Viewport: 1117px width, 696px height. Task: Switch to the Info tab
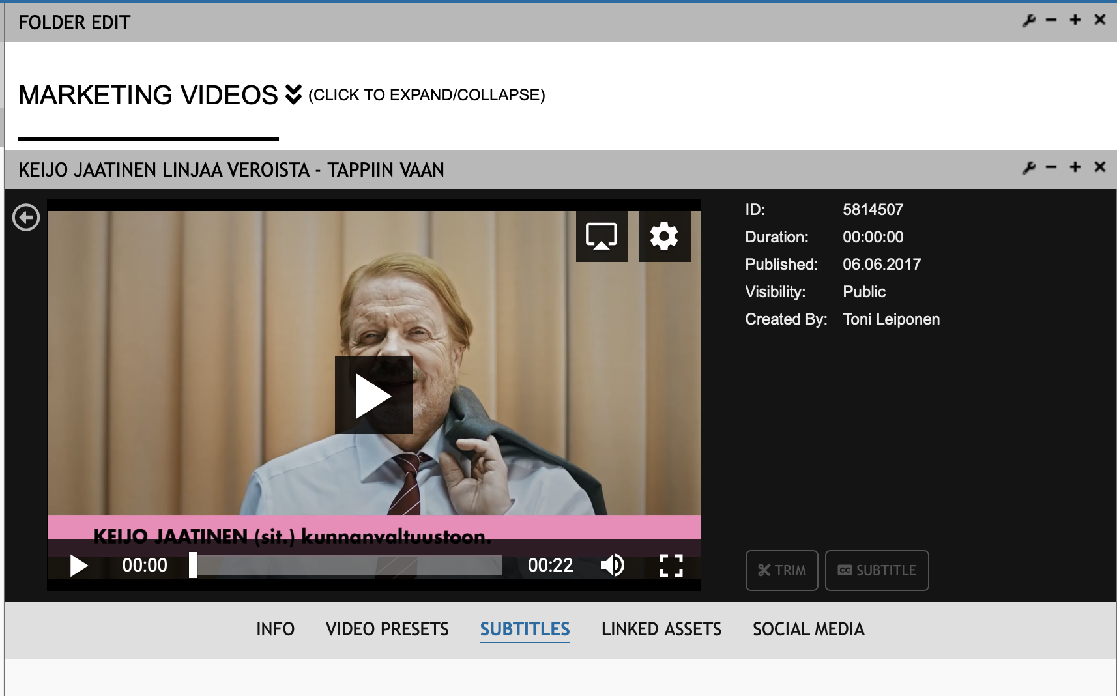(x=275, y=630)
